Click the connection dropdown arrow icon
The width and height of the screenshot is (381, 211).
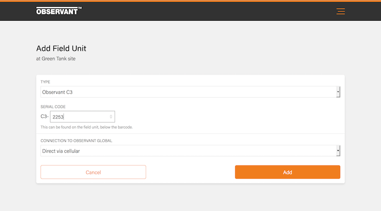pyautogui.click(x=338, y=150)
